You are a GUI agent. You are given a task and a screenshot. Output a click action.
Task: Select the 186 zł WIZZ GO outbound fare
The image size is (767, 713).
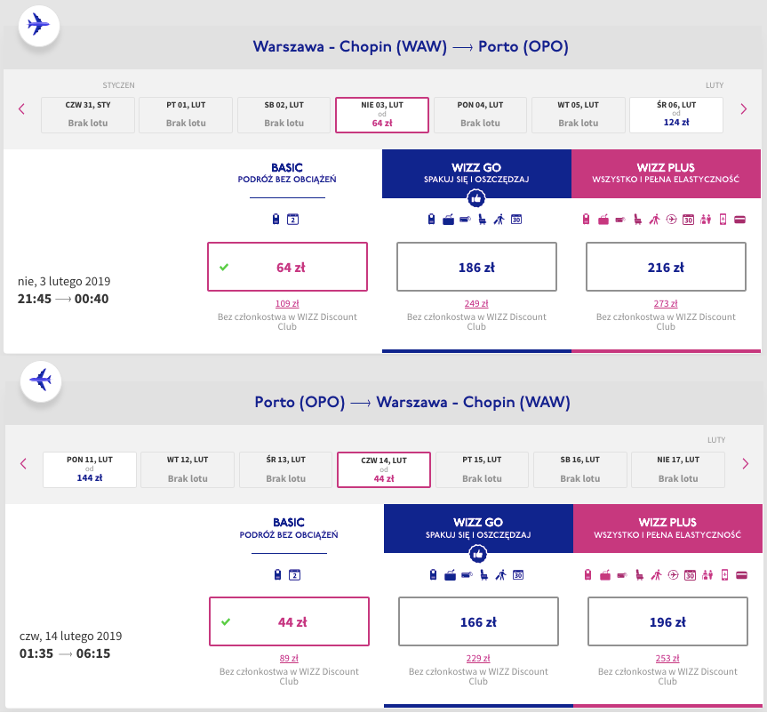[x=476, y=267]
